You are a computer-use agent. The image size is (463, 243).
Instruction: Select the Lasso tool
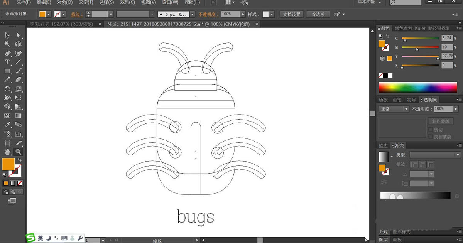(x=18, y=44)
